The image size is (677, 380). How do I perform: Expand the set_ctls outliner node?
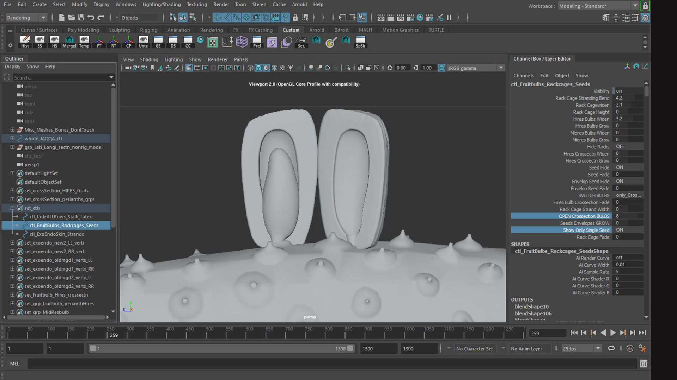pos(12,208)
